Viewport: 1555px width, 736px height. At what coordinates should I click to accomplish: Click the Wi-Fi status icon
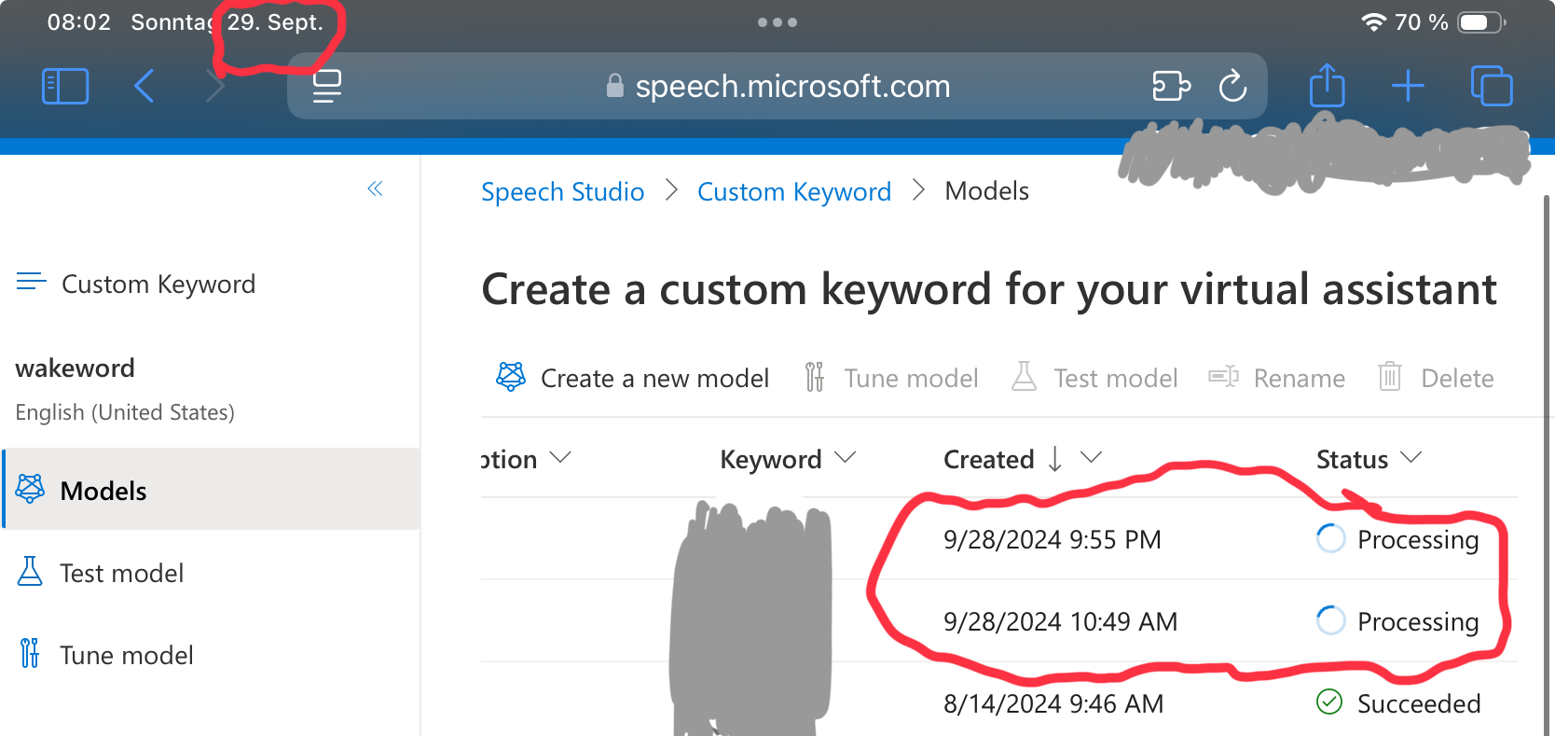click(1373, 22)
